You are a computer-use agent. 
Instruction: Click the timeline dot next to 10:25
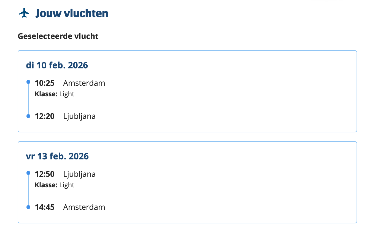tap(28, 82)
